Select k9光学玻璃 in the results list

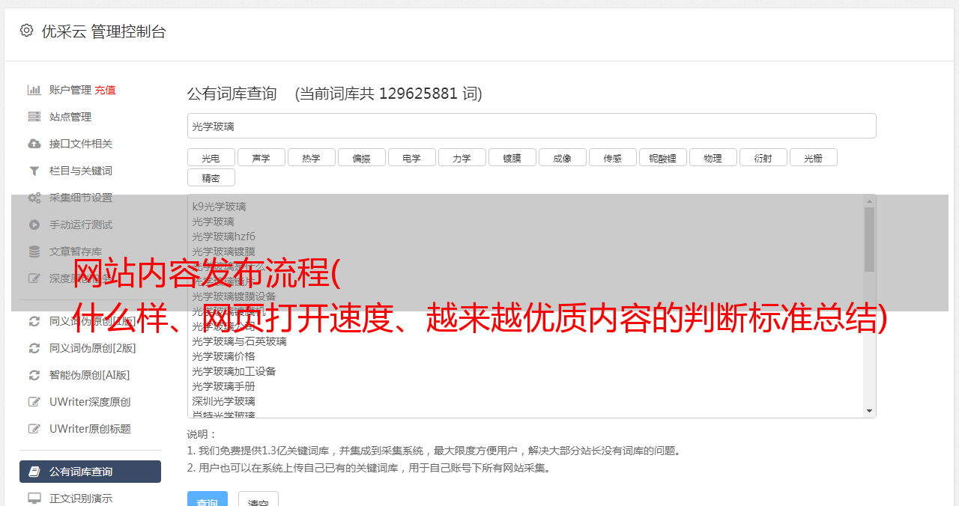point(219,207)
